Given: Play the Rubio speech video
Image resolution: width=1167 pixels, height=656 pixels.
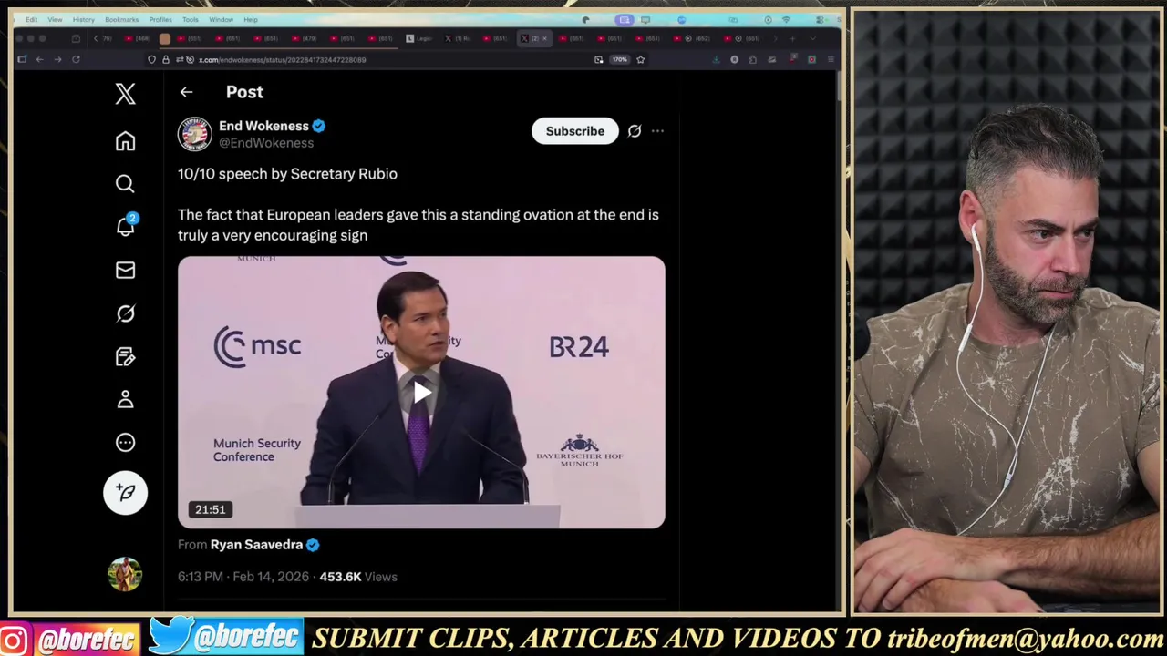Looking at the screenshot, I should (421, 393).
